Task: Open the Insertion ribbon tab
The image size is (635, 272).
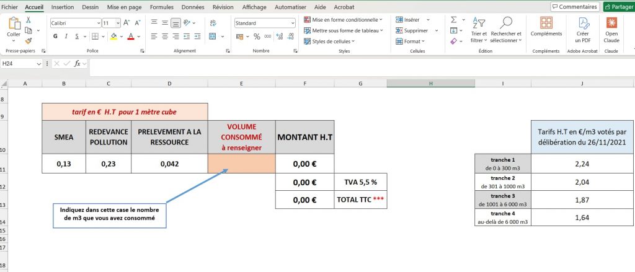Action: click(63, 7)
